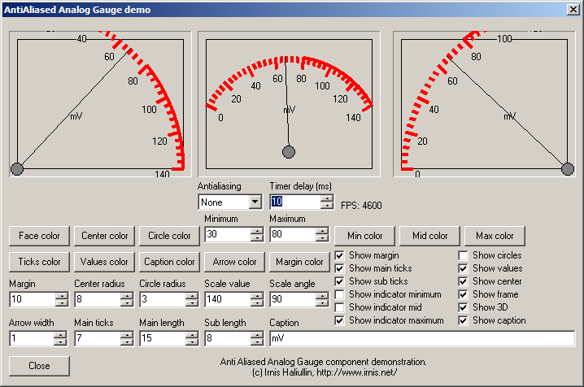Enable Show indicator minimum
This screenshot has width=584, height=387.
coord(340,294)
